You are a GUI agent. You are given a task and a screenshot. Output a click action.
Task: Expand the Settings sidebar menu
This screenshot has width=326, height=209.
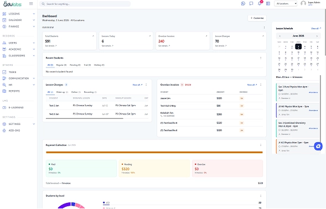tap(18, 124)
